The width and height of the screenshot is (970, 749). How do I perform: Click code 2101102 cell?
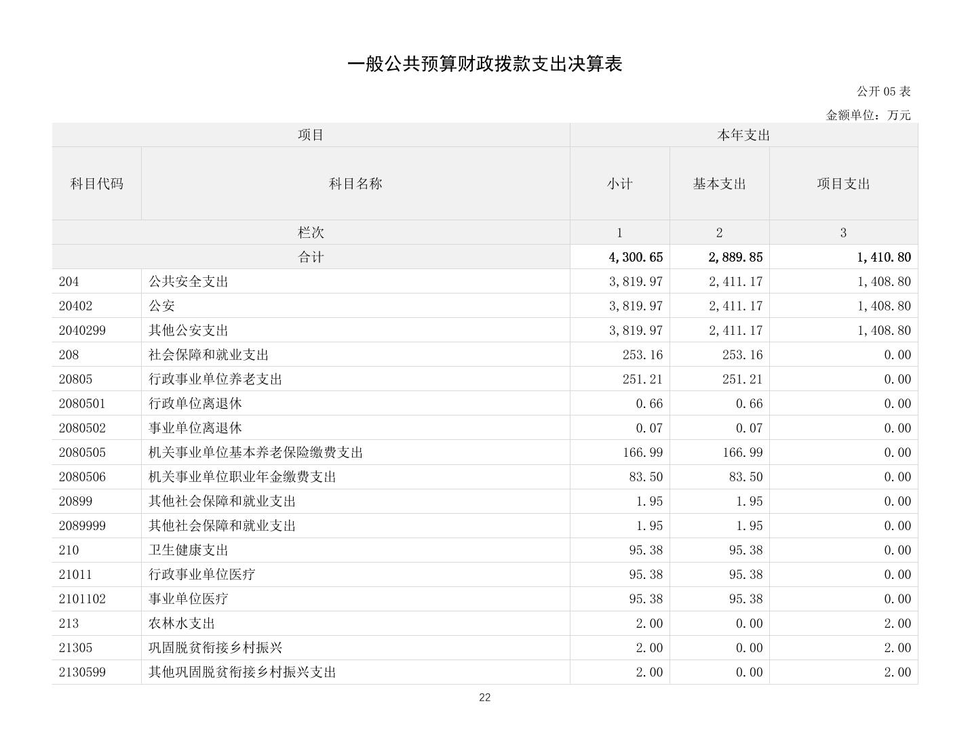[x=97, y=599]
